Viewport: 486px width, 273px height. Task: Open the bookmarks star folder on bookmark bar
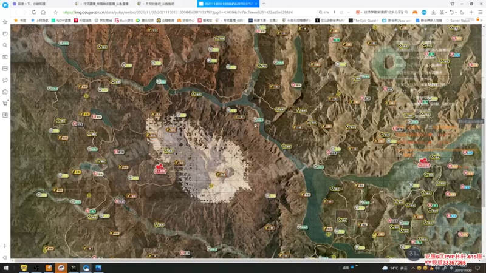click(20, 21)
